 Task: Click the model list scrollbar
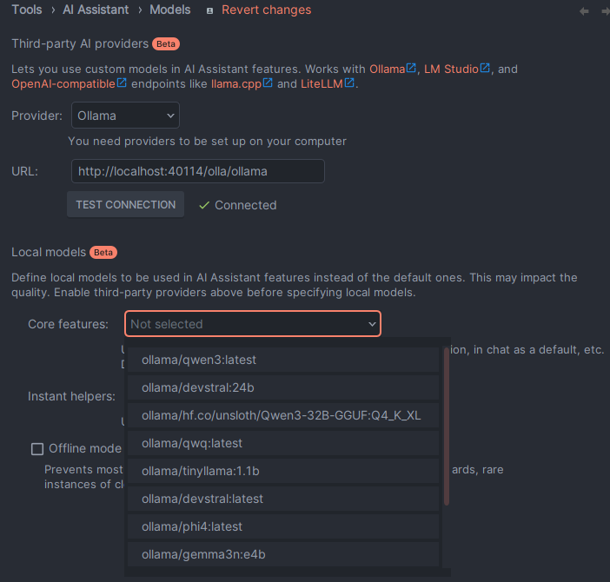click(x=447, y=427)
